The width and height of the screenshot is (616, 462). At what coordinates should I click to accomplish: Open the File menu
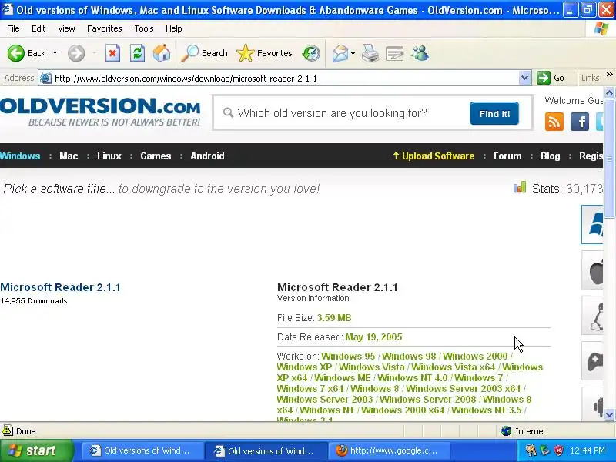[x=13, y=28]
